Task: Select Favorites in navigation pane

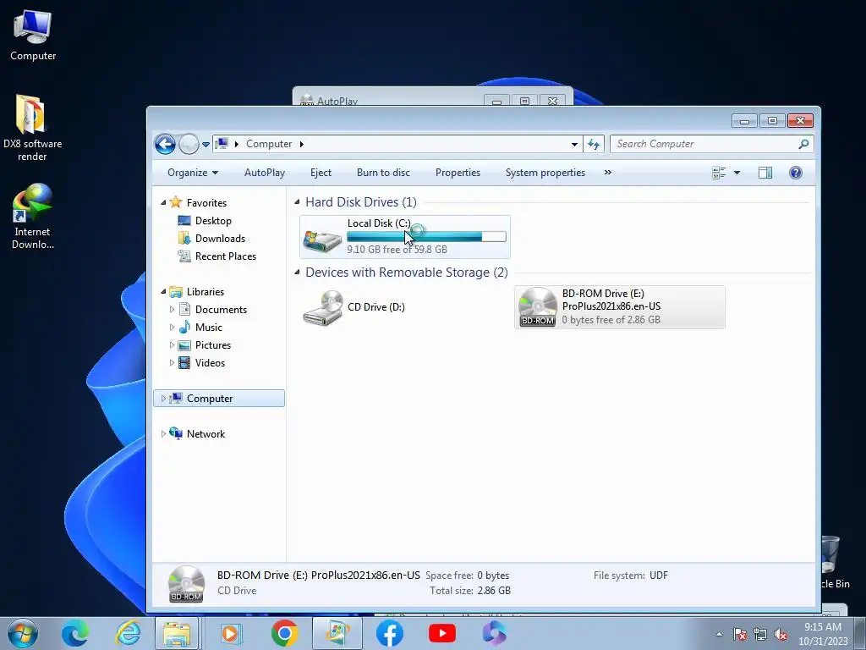Action: (x=206, y=203)
